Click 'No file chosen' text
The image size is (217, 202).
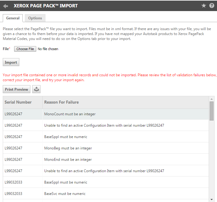tap(48, 49)
